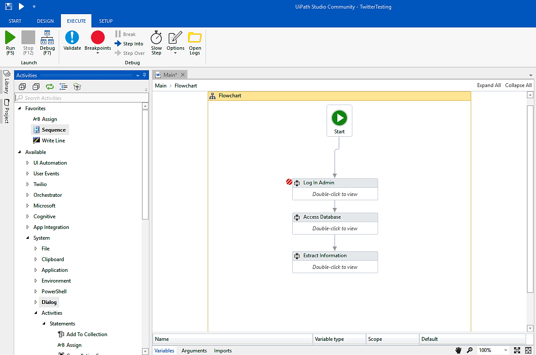Open the Variables panel tab
The width and height of the screenshot is (536, 355).
pyautogui.click(x=164, y=351)
